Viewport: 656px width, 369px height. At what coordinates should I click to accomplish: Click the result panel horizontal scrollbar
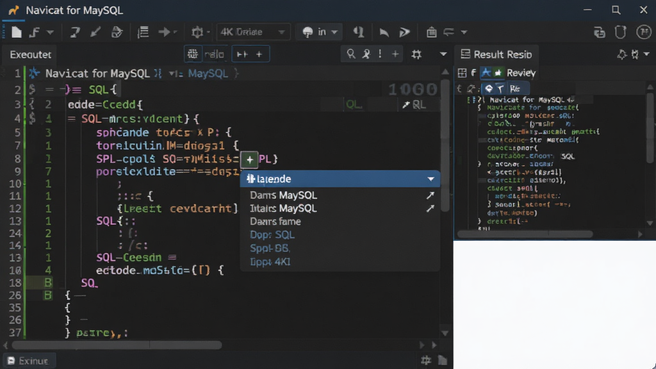point(525,234)
